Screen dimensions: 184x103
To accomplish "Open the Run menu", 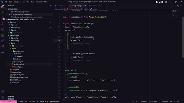I will (x=32, y=2).
